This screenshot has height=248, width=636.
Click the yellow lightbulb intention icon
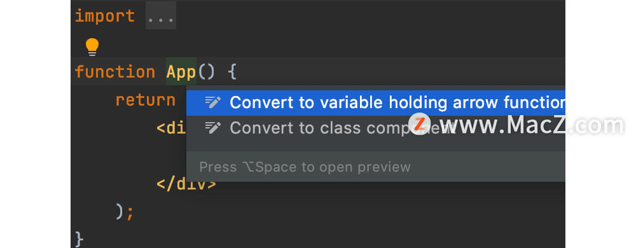(x=92, y=47)
